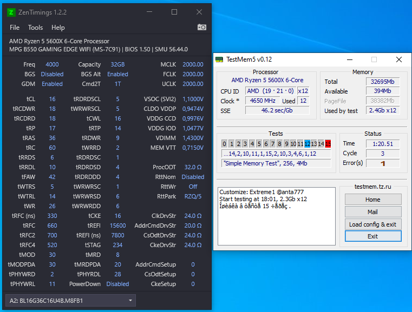The height and width of the screenshot is (312, 412).
Task: Open the Help menu in ZenTimings
Action: [58, 28]
